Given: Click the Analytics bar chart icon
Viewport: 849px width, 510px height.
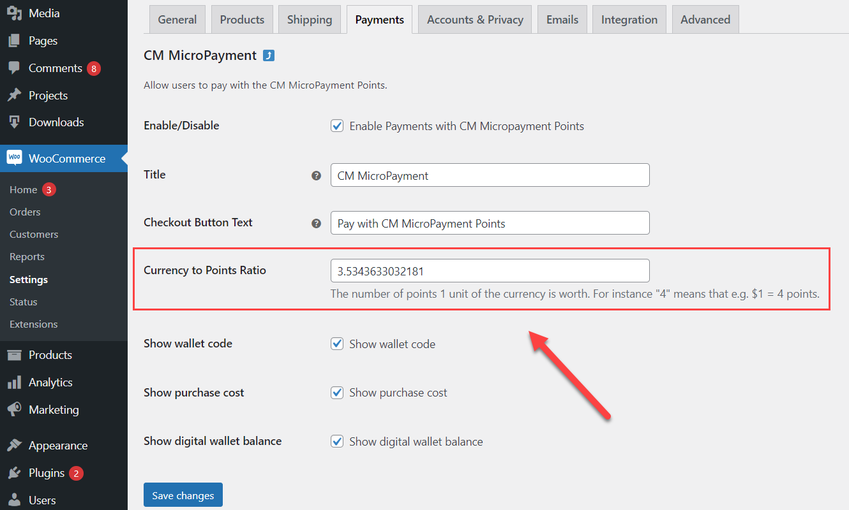Looking at the screenshot, I should 14,382.
